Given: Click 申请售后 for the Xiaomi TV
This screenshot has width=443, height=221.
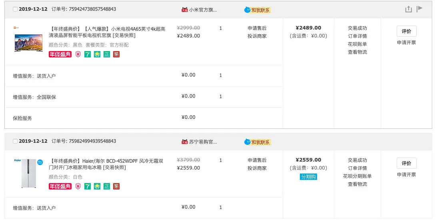Looking at the screenshot, I should (257, 28).
